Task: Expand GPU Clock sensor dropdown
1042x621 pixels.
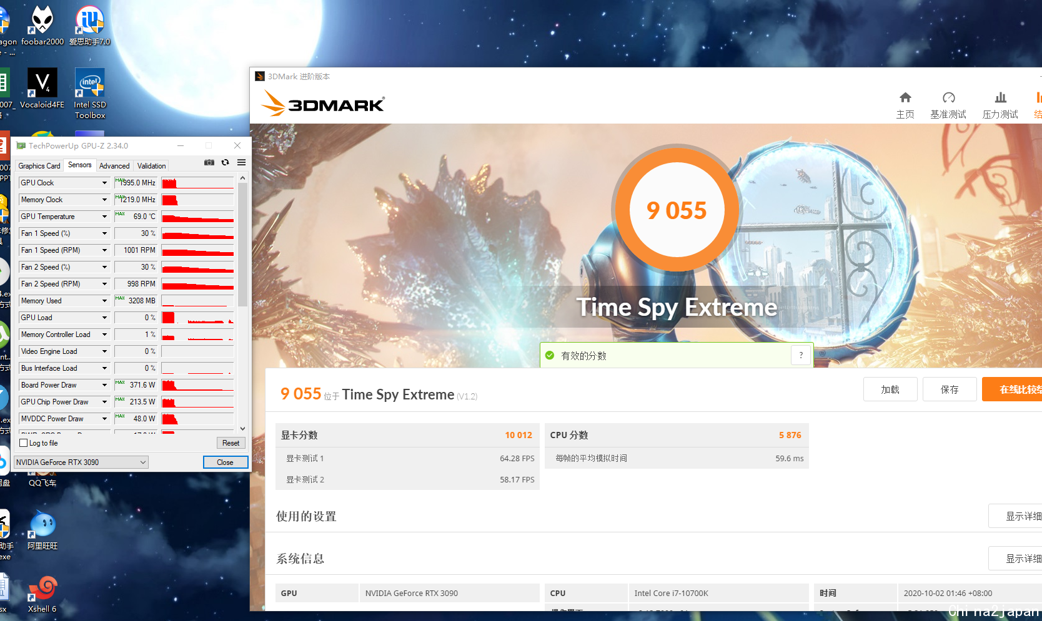Action: pyautogui.click(x=104, y=183)
